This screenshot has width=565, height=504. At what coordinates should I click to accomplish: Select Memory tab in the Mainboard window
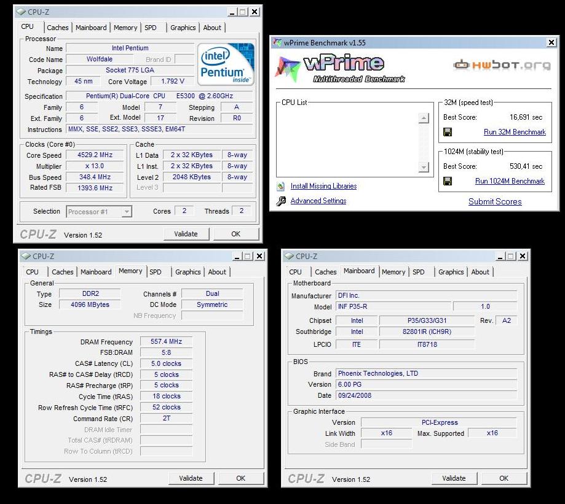(x=393, y=272)
